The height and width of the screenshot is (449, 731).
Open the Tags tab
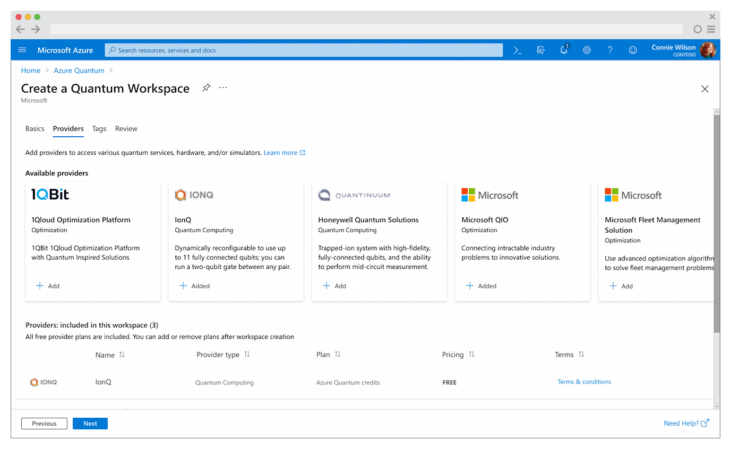point(99,128)
